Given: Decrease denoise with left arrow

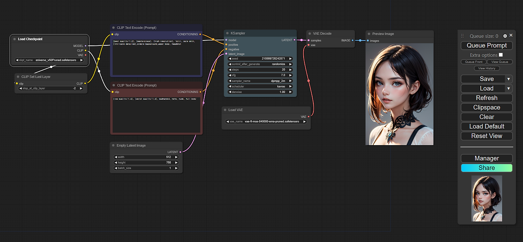Looking at the screenshot, I should tap(230, 92).
